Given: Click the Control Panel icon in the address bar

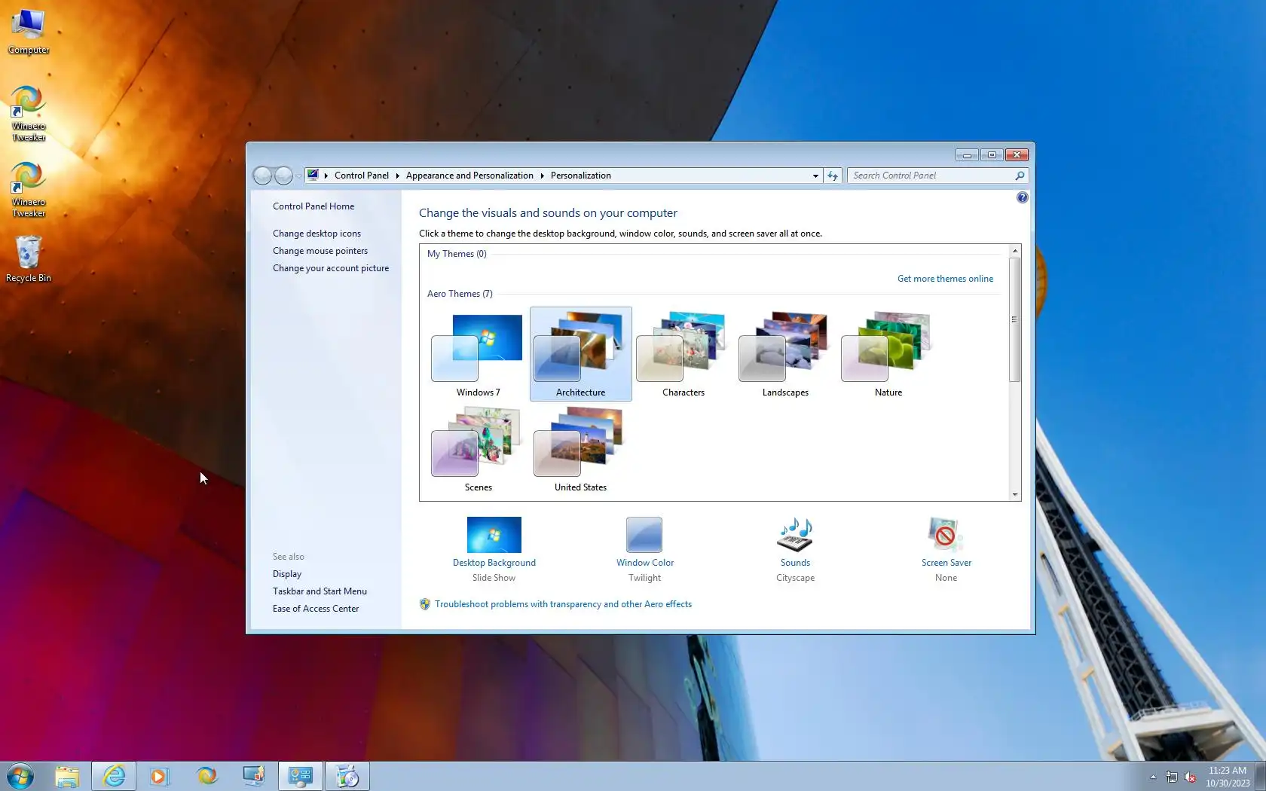Looking at the screenshot, I should (313, 176).
